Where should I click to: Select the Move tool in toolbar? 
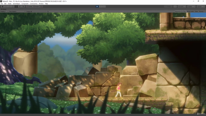[6, 6]
